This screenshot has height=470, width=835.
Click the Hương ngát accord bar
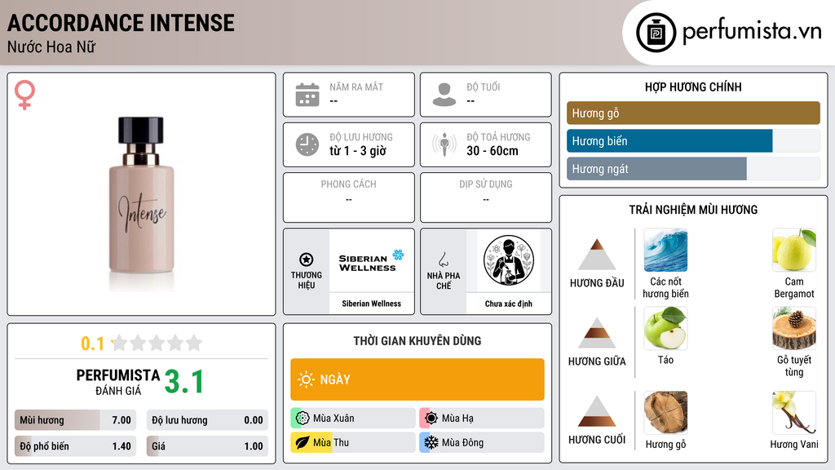pyautogui.click(x=693, y=168)
